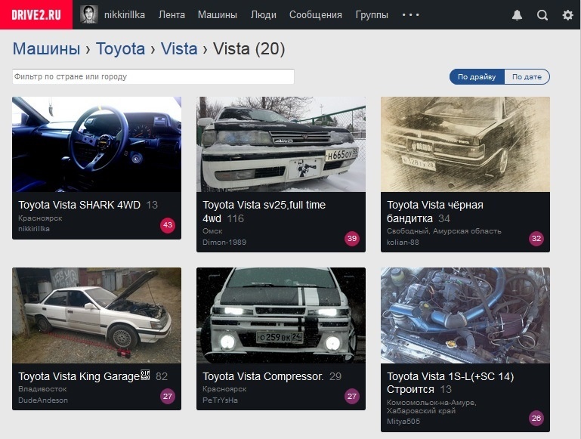Open the 1S-L engine bay photo
This screenshot has height=439, width=581.
(x=465, y=315)
